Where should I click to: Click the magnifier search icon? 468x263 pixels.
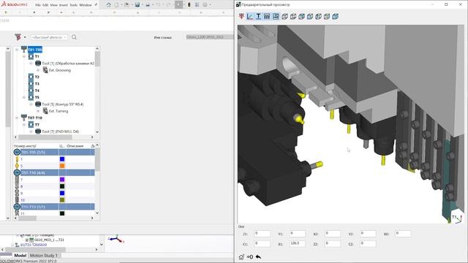pos(74,37)
